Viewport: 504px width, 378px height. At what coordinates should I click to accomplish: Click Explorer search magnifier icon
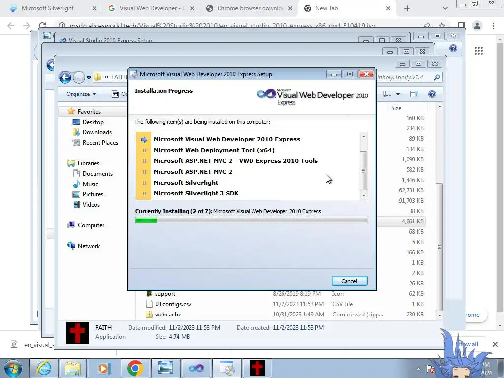[437, 77]
